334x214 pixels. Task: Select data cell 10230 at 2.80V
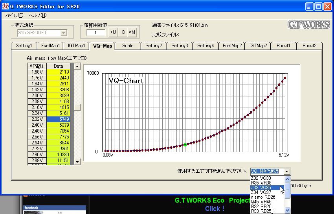pyautogui.click(x=58, y=155)
